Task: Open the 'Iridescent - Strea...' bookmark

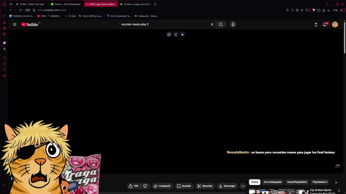Action: click(146, 16)
